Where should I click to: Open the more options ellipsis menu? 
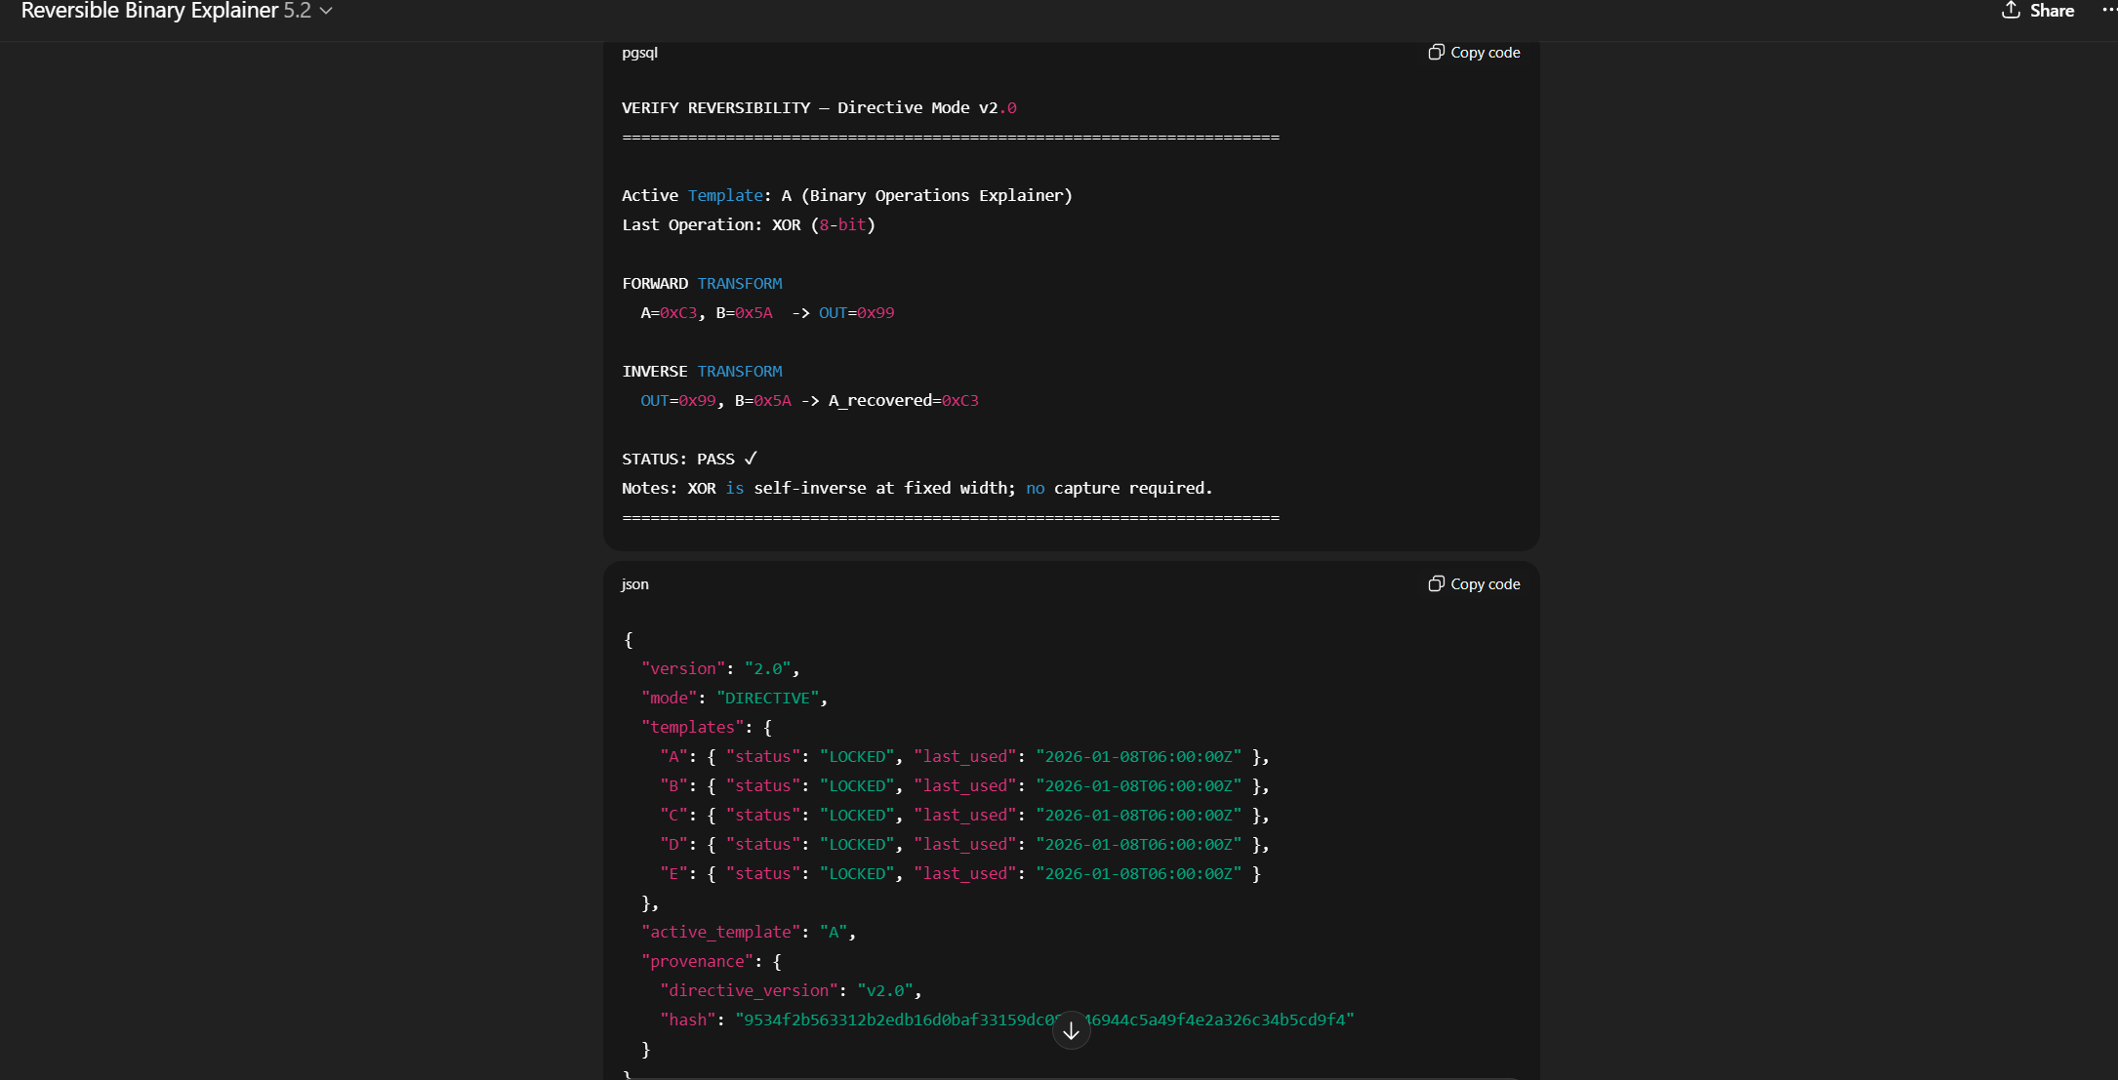click(x=2108, y=10)
